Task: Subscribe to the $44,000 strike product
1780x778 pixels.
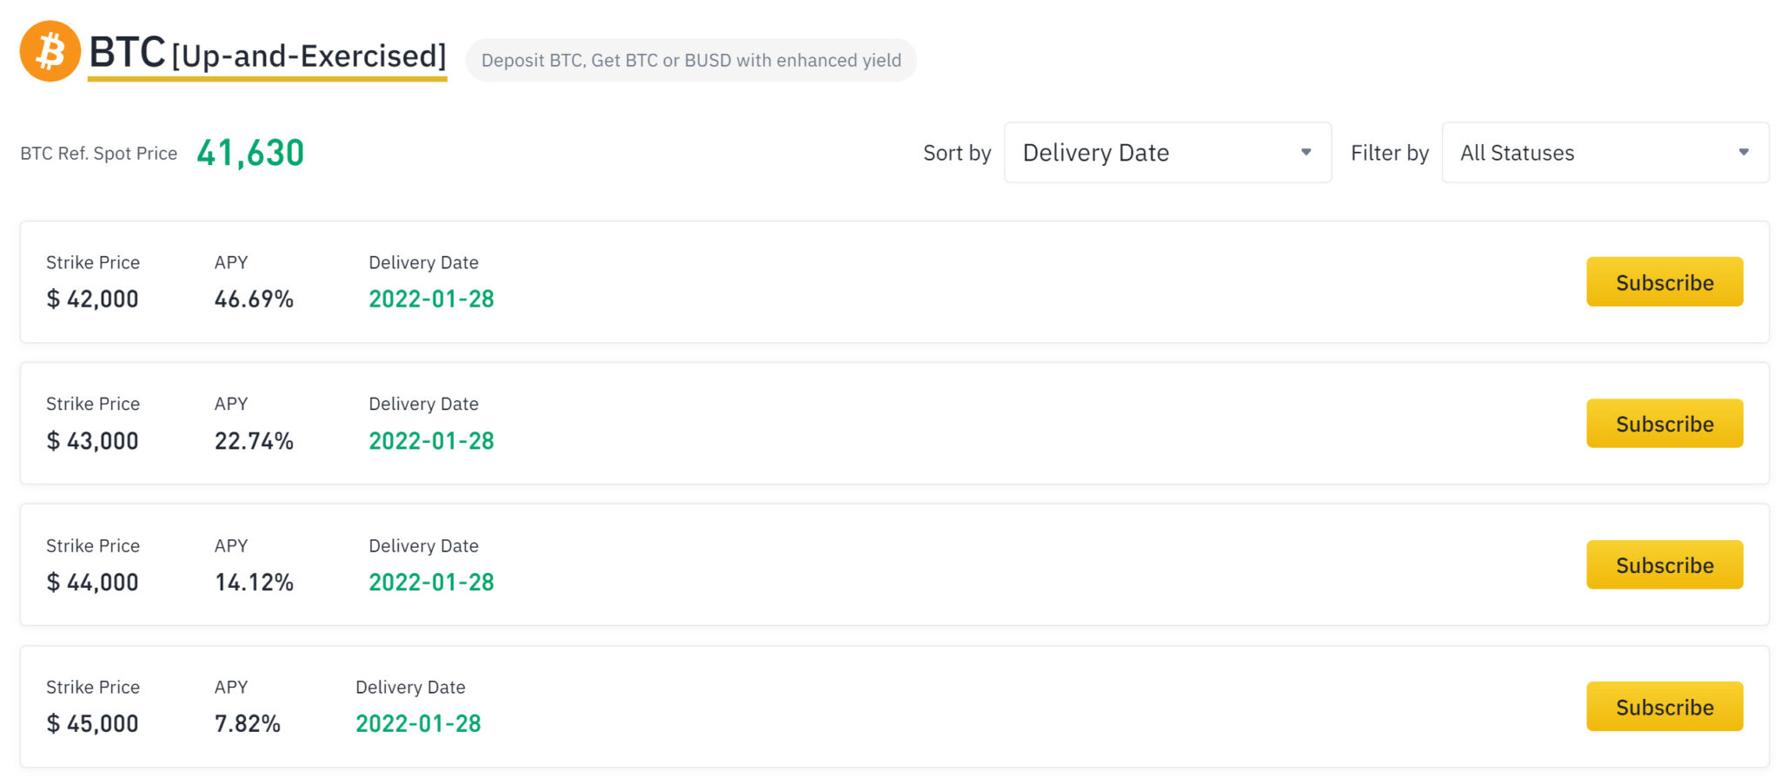Action: click(1664, 565)
